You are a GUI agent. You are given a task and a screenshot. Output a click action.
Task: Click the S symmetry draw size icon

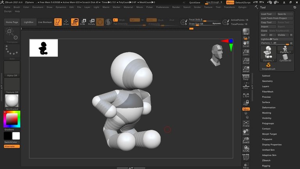click(x=184, y=22)
